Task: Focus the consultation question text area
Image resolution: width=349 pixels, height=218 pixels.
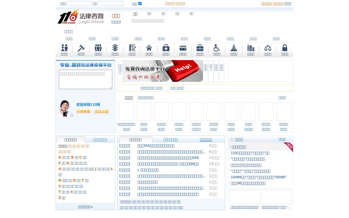Action: tap(85, 79)
